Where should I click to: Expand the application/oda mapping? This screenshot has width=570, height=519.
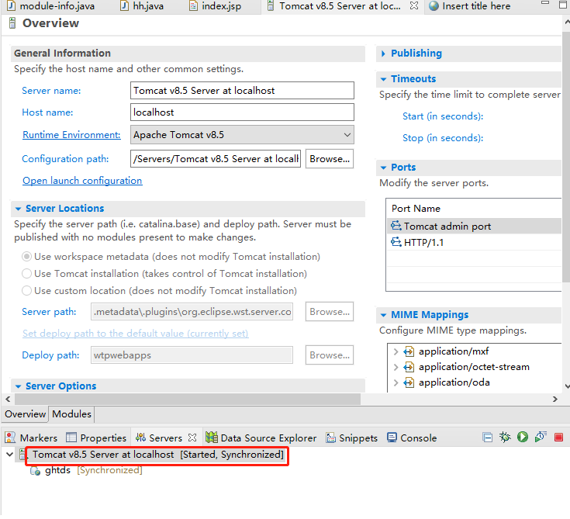[x=396, y=383]
